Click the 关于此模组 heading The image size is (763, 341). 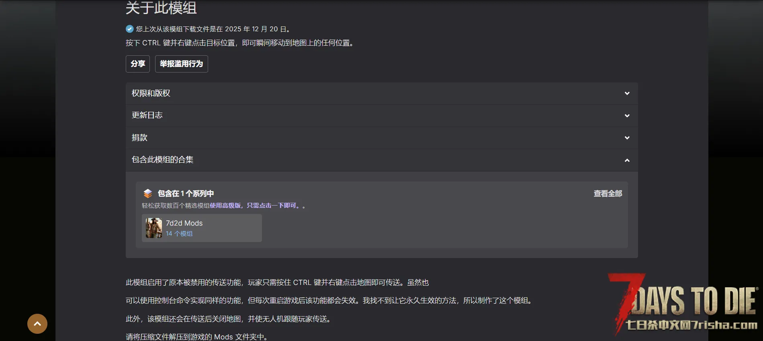[x=161, y=8]
